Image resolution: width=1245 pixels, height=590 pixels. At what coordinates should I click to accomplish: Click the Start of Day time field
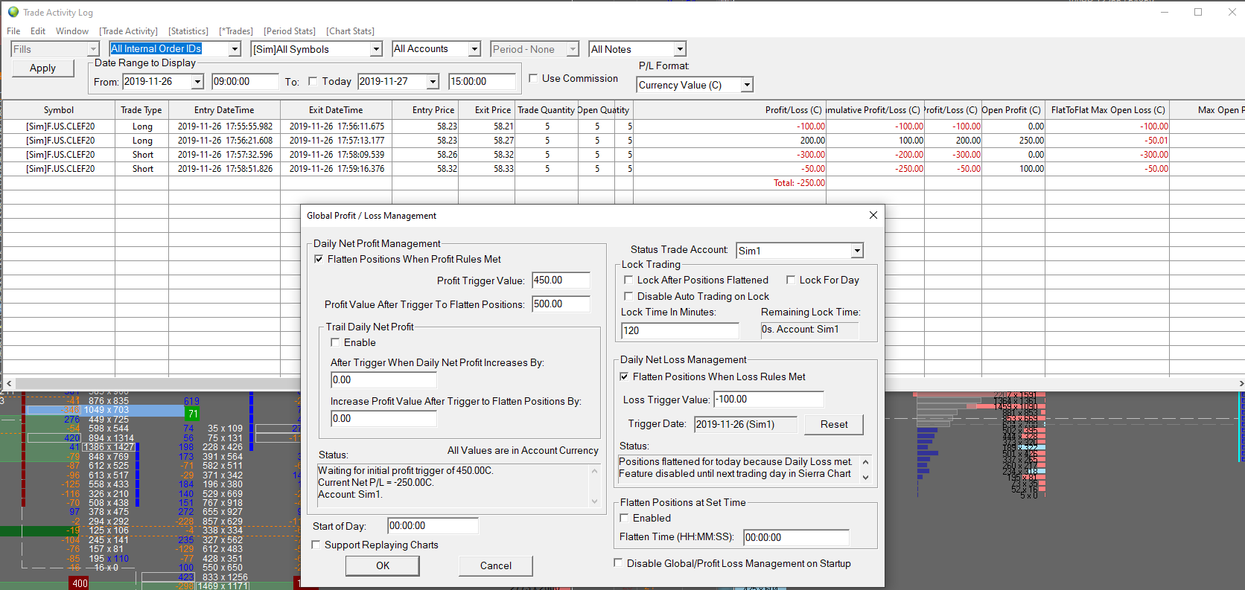[433, 526]
